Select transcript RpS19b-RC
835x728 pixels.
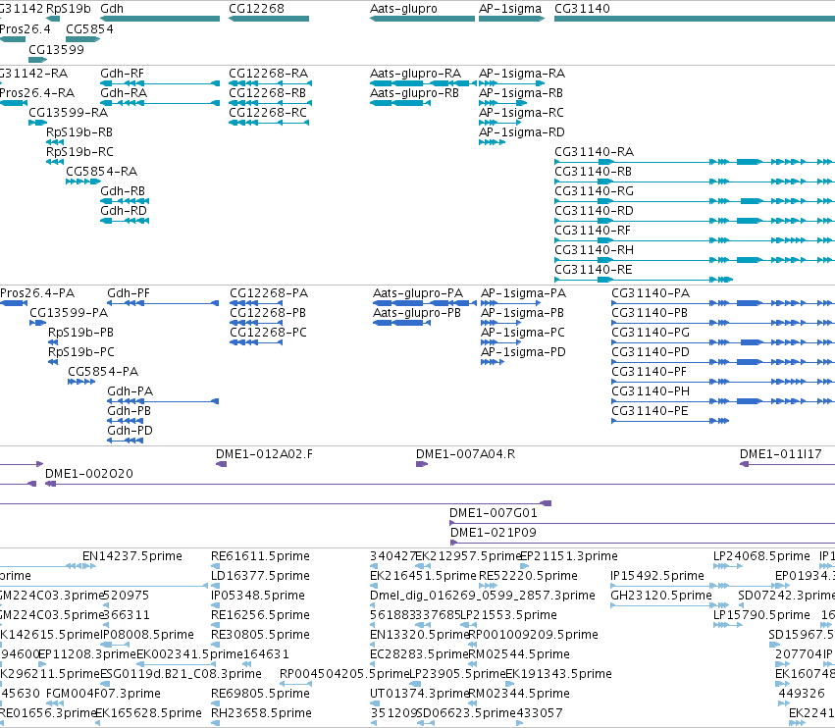pos(79,152)
